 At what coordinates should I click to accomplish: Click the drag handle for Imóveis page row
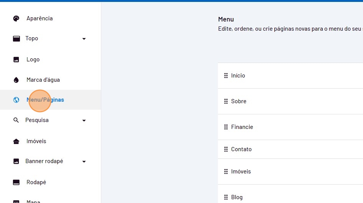(x=226, y=172)
